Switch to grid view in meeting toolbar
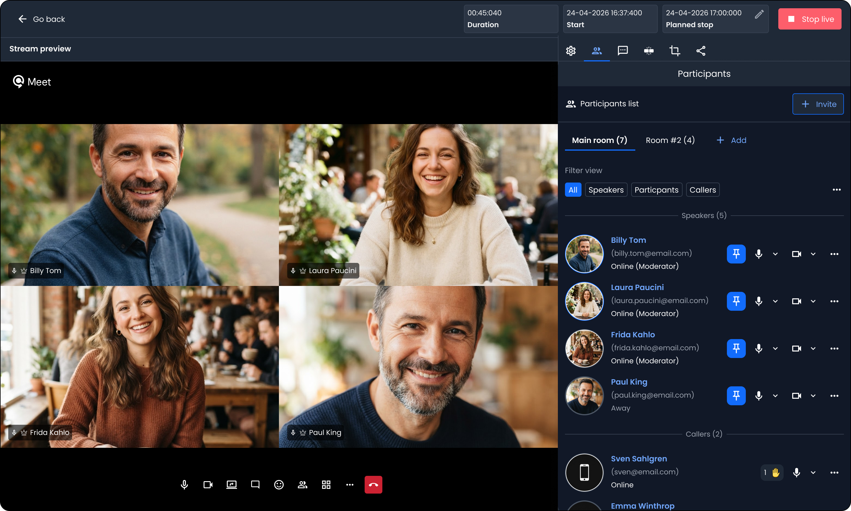 [x=326, y=484]
